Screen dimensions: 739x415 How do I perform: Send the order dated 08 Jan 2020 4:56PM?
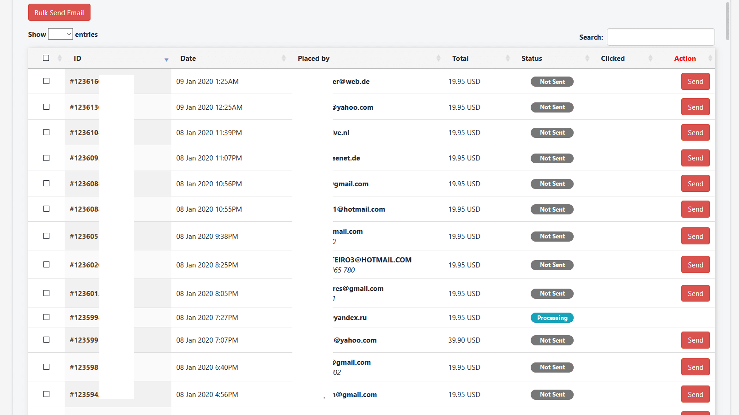coord(695,394)
